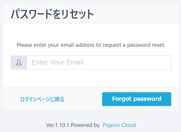Click the user silhouette icon

(x=19, y=62)
